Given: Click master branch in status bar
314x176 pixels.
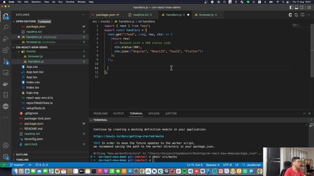Looking at the screenshot, I should point(18,165).
